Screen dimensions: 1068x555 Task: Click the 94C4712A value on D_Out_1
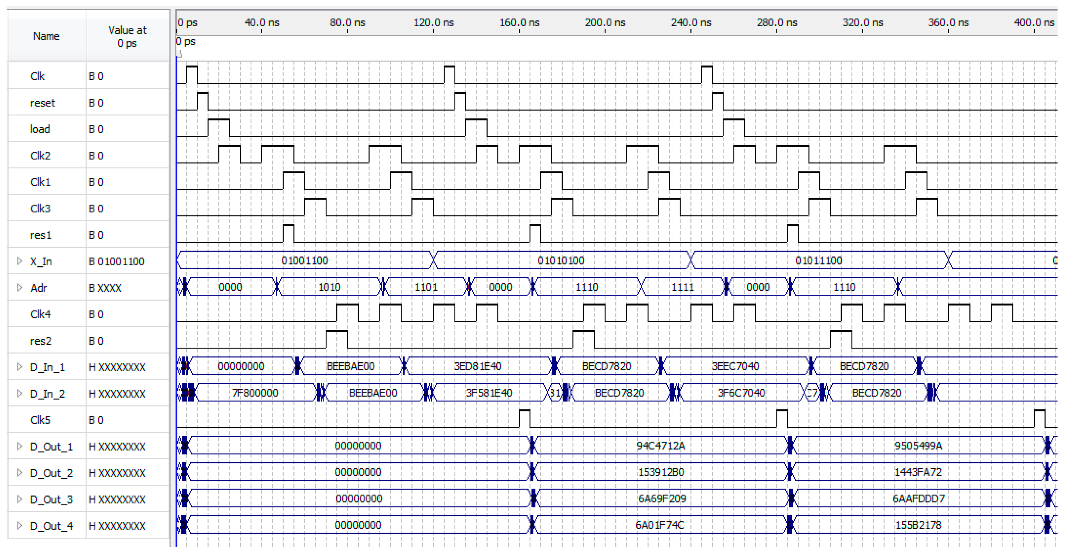[660, 446]
